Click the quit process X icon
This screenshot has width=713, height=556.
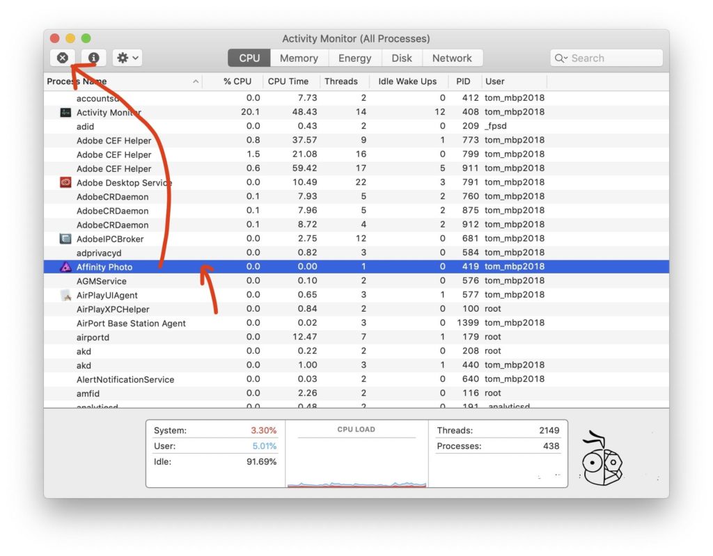[62, 58]
